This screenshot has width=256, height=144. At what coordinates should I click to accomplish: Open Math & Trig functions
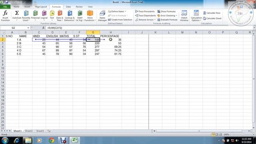point(80,16)
